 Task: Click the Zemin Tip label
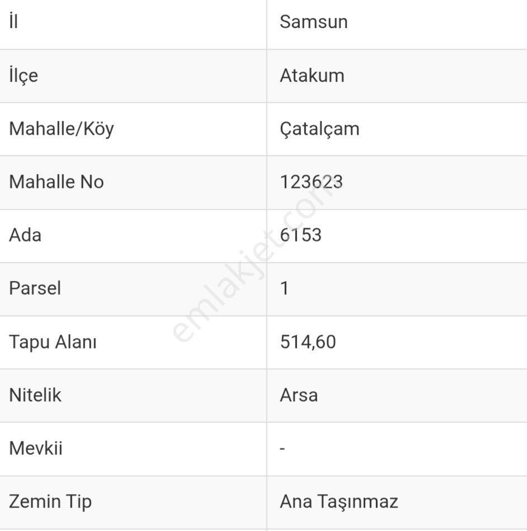[50, 502]
